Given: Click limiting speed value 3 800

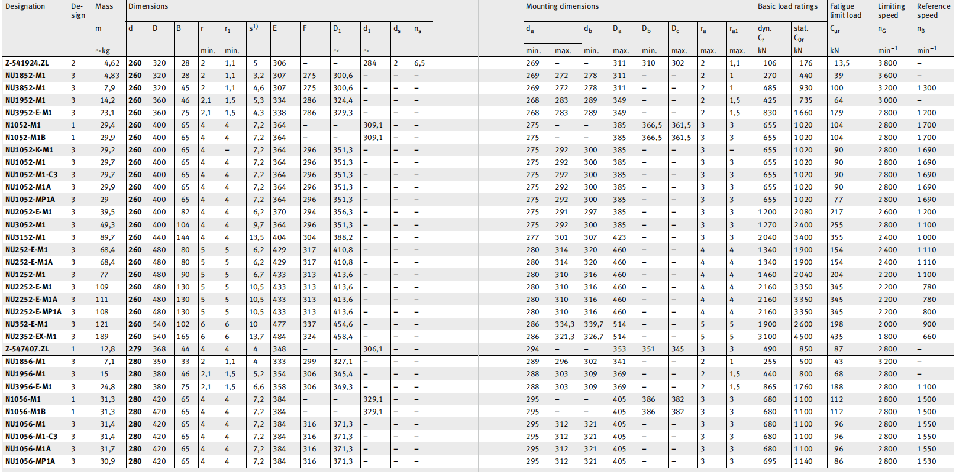Looking at the screenshot, I should [x=887, y=63].
